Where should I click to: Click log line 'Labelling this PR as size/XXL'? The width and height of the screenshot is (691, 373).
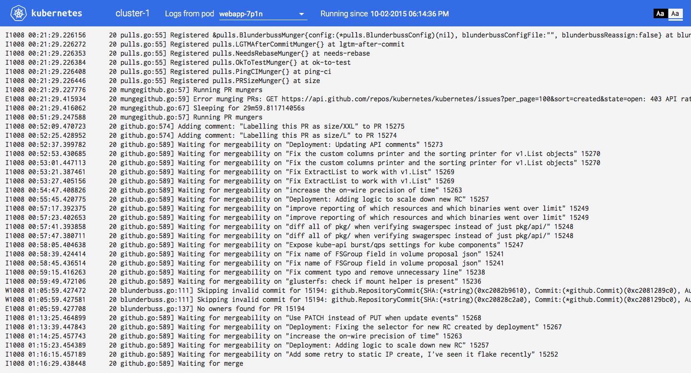click(x=205, y=126)
